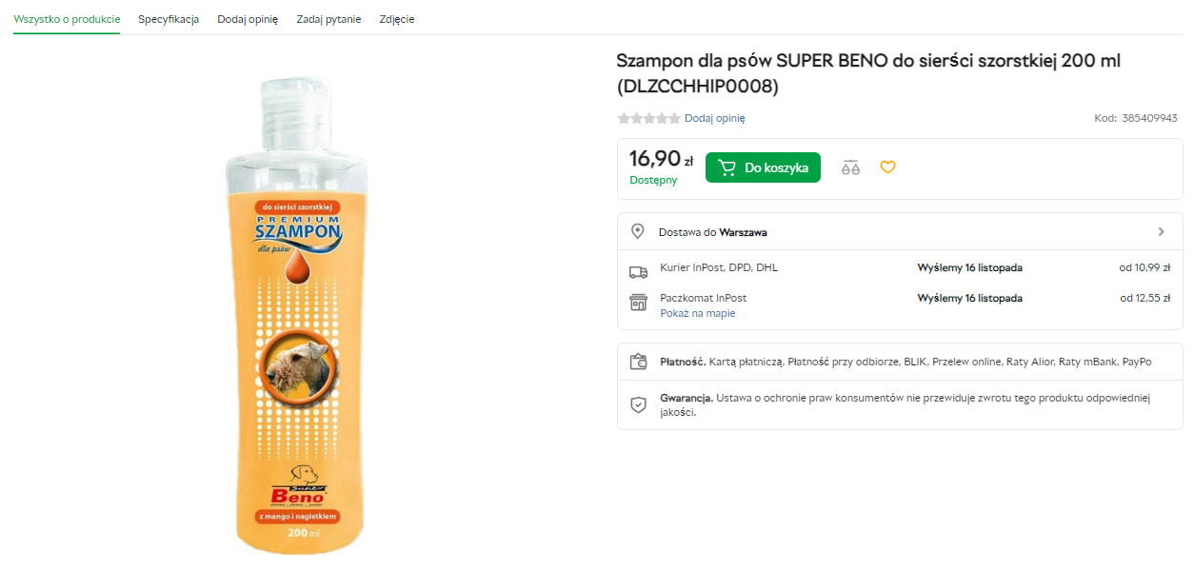This screenshot has height=569, width=1194.
Task: Click the Paczkomat parcel locker icon
Action: 638,303
